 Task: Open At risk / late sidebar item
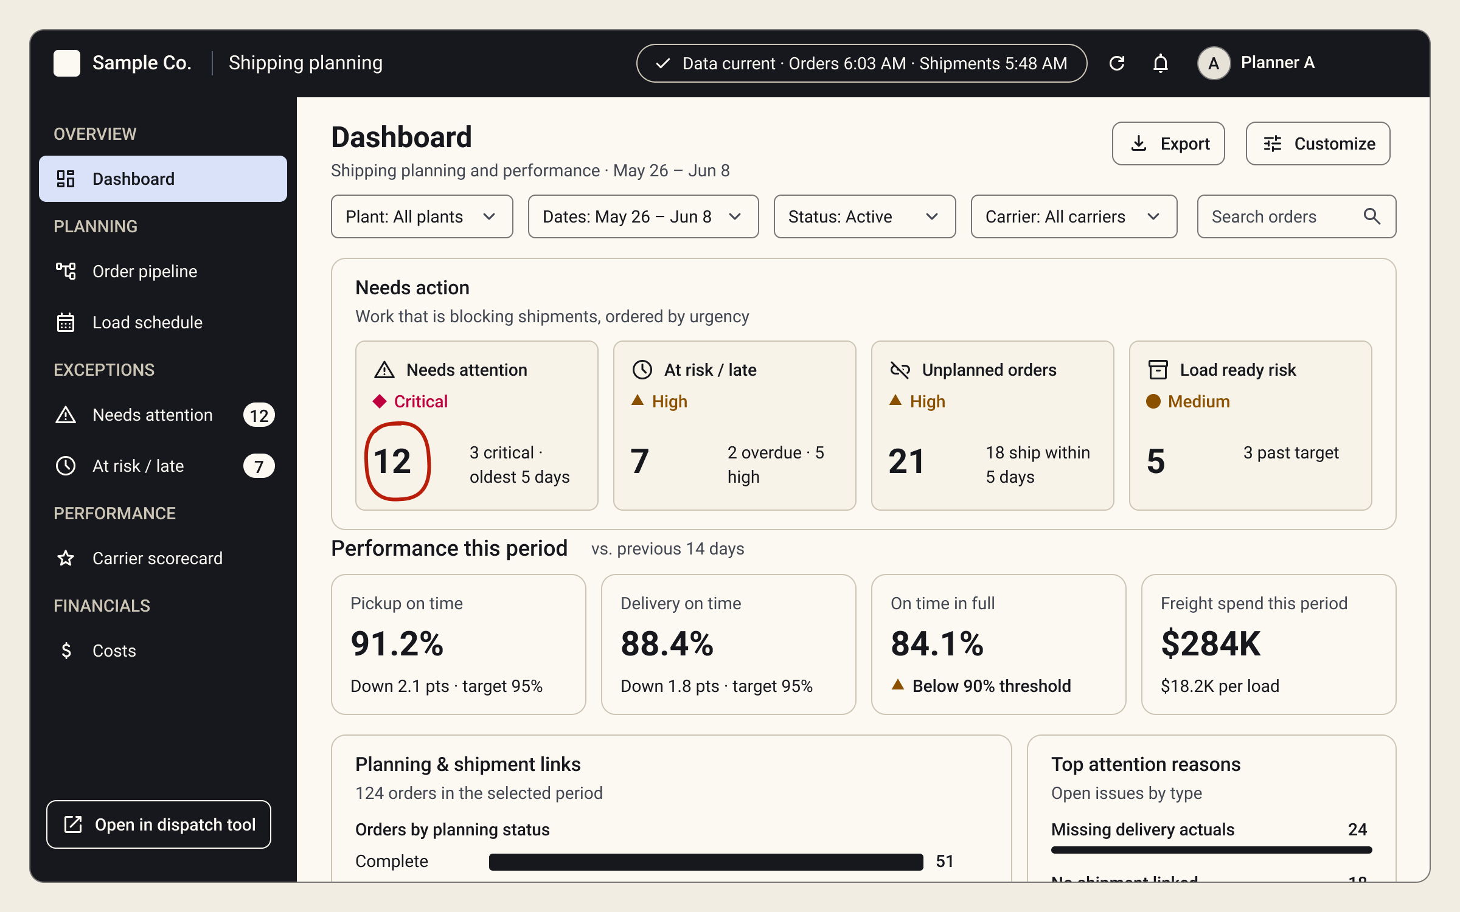click(163, 466)
